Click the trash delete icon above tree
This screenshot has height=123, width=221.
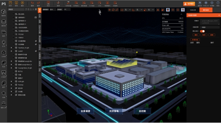pos(28,9)
